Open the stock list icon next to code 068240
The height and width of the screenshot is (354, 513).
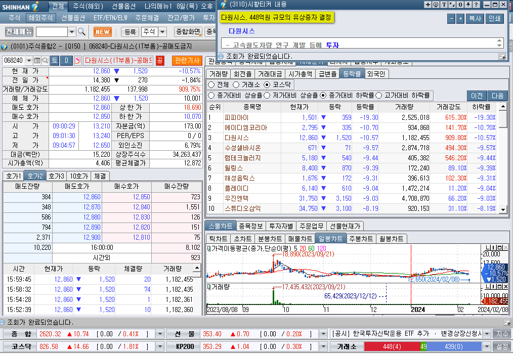[x=37, y=61]
